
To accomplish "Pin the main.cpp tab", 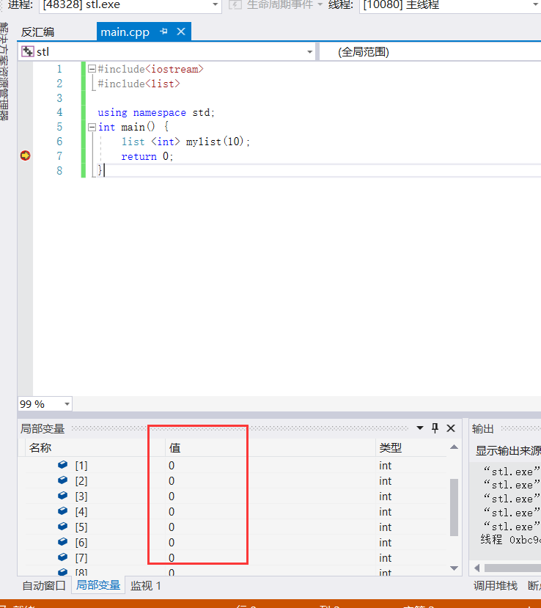I will [163, 32].
